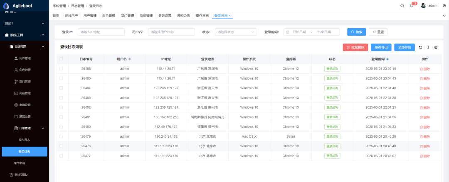Open the tab bar overflow chevron

[444, 16]
